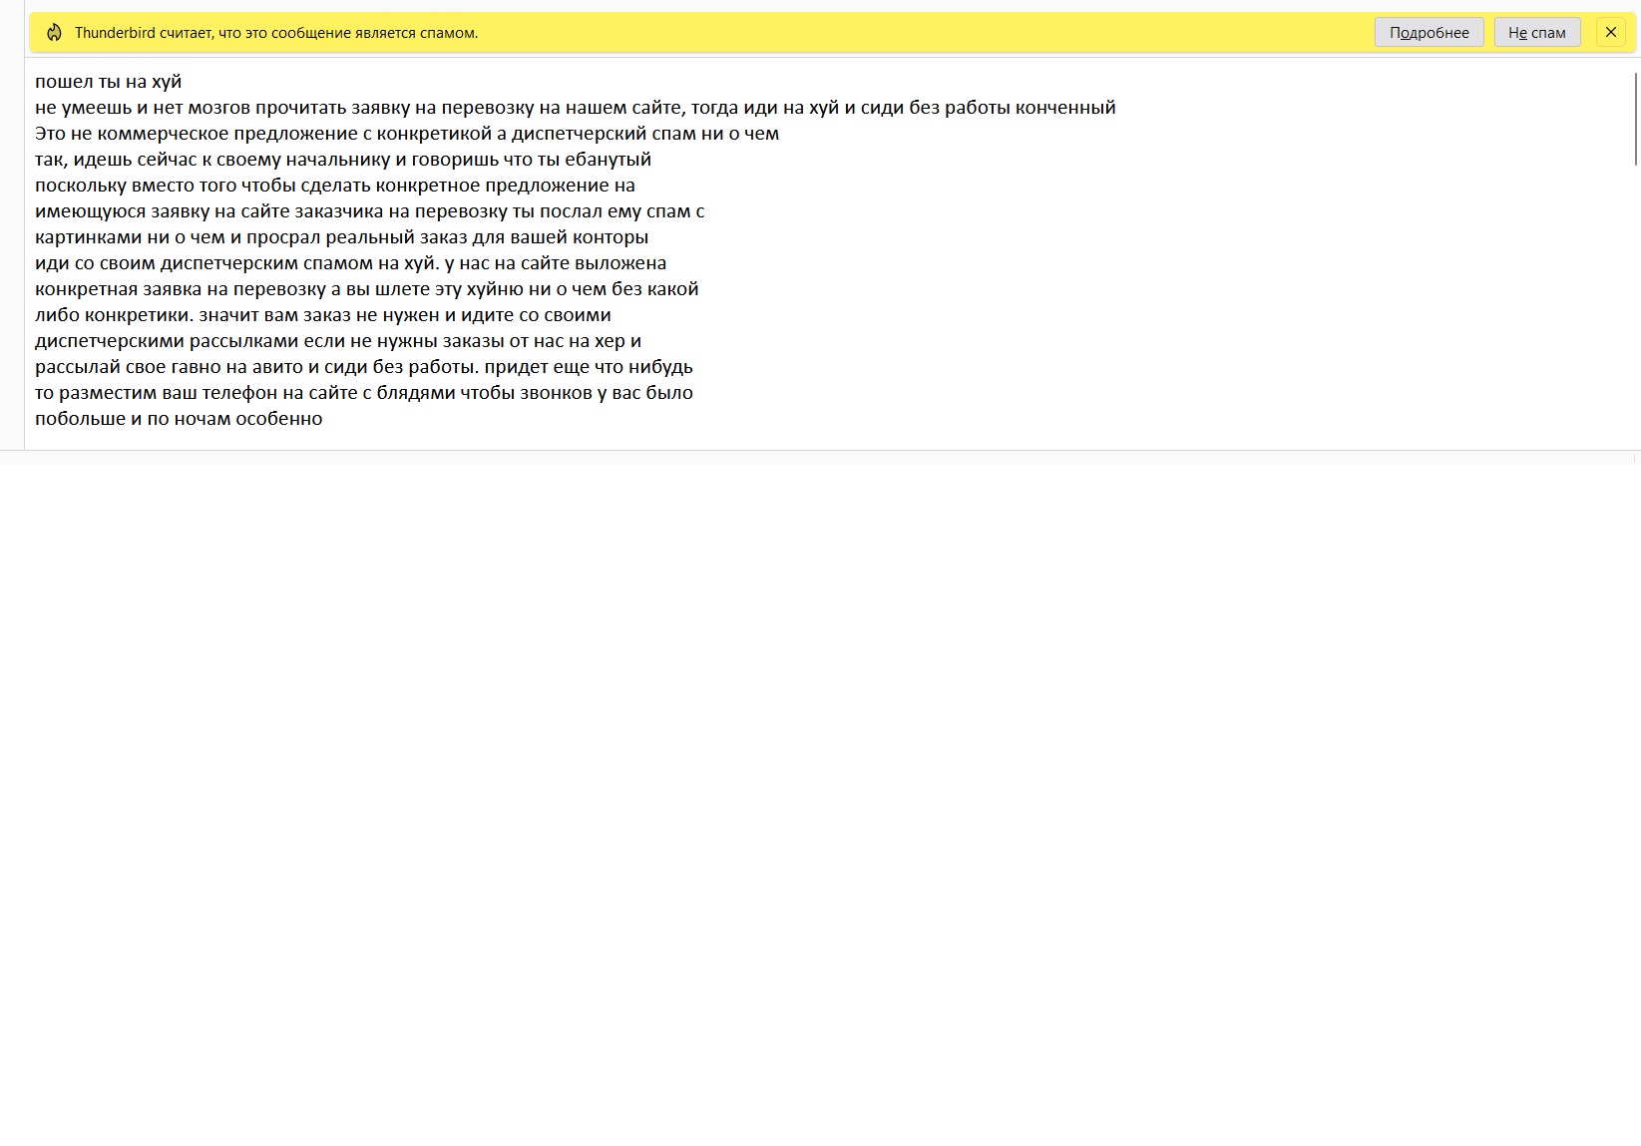Mark the message as "Не спам"
The image size is (1641, 1146).
tap(1536, 33)
